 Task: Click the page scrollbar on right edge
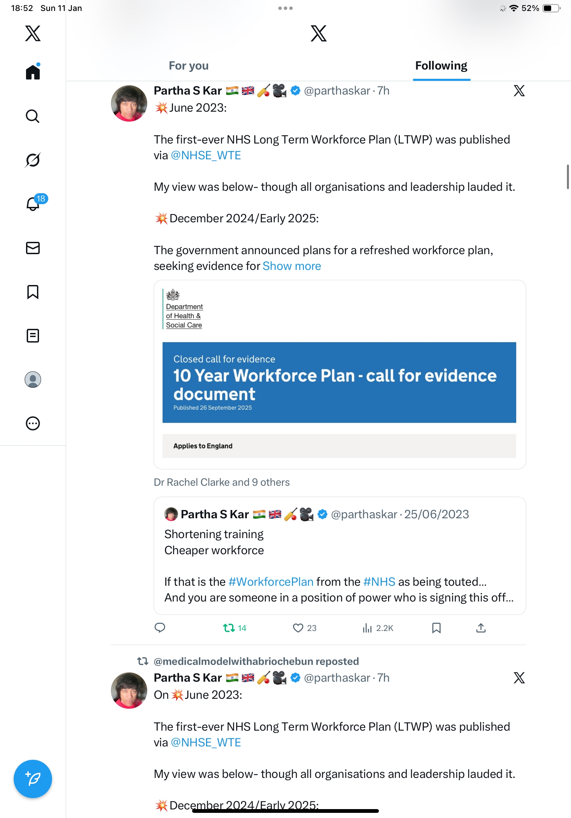click(x=568, y=177)
